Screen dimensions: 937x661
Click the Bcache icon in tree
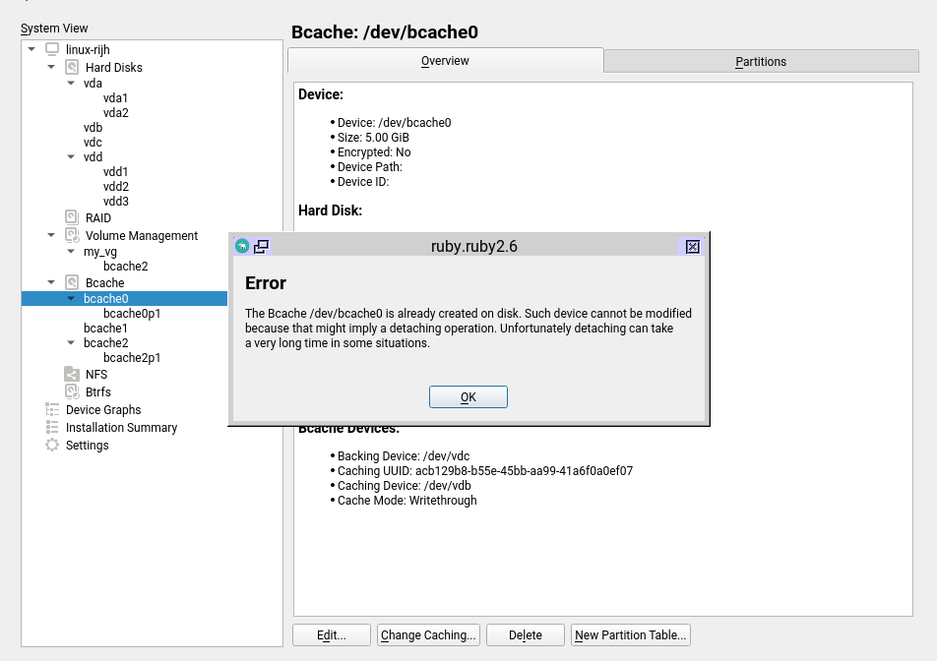coord(72,282)
